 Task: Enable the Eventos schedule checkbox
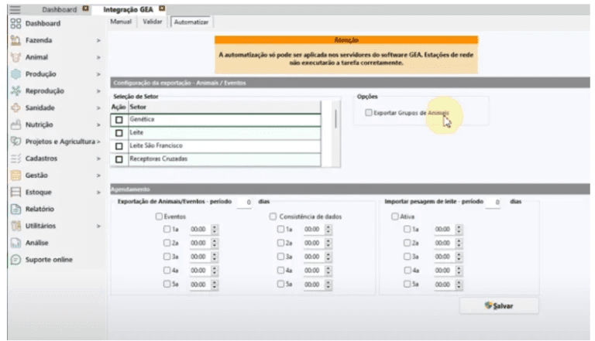point(159,217)
